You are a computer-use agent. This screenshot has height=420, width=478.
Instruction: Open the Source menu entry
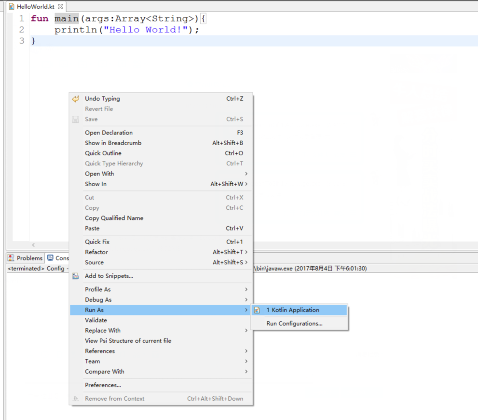161,262
